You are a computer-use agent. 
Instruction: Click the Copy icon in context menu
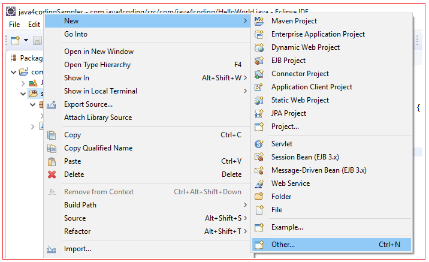click(52, 135)
